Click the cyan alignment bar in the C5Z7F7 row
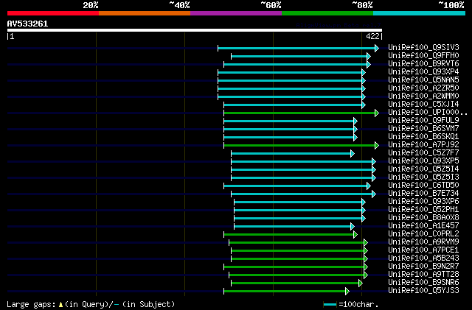The height and width of the screenshot is (310, 472). pyautogui.click(x=291, y=154)
